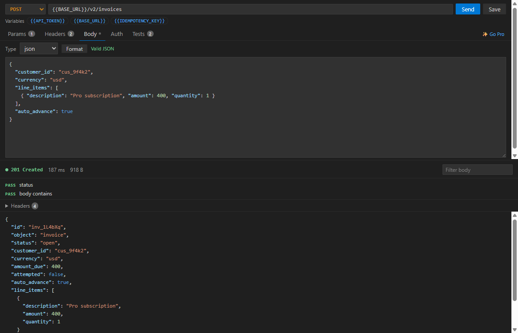
Task: Select the {{IDEMPOTENCY_KEY}} variable chip
Action: pos(140,21)
